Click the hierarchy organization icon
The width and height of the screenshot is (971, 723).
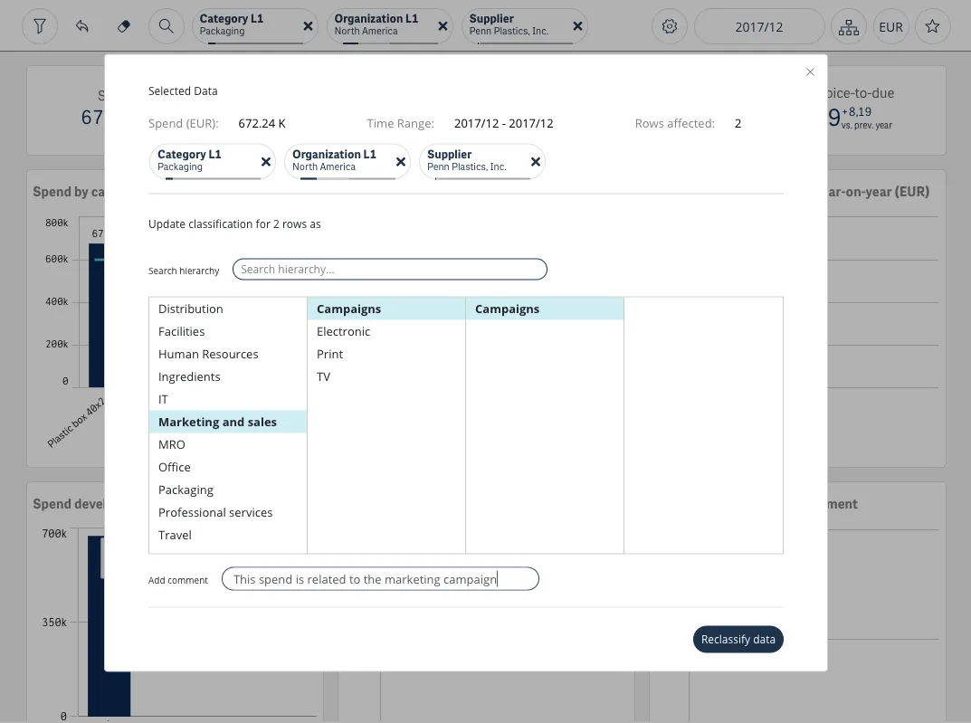coord(848,27)
